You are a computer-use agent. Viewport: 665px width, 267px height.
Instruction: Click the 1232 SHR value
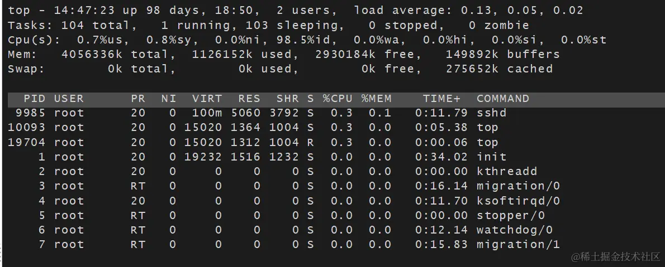pos(284,157)
